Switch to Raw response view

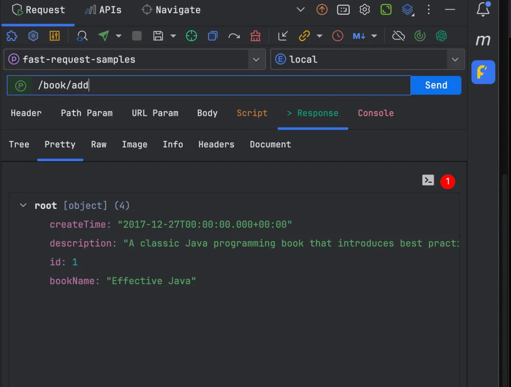tap(99, 145)
